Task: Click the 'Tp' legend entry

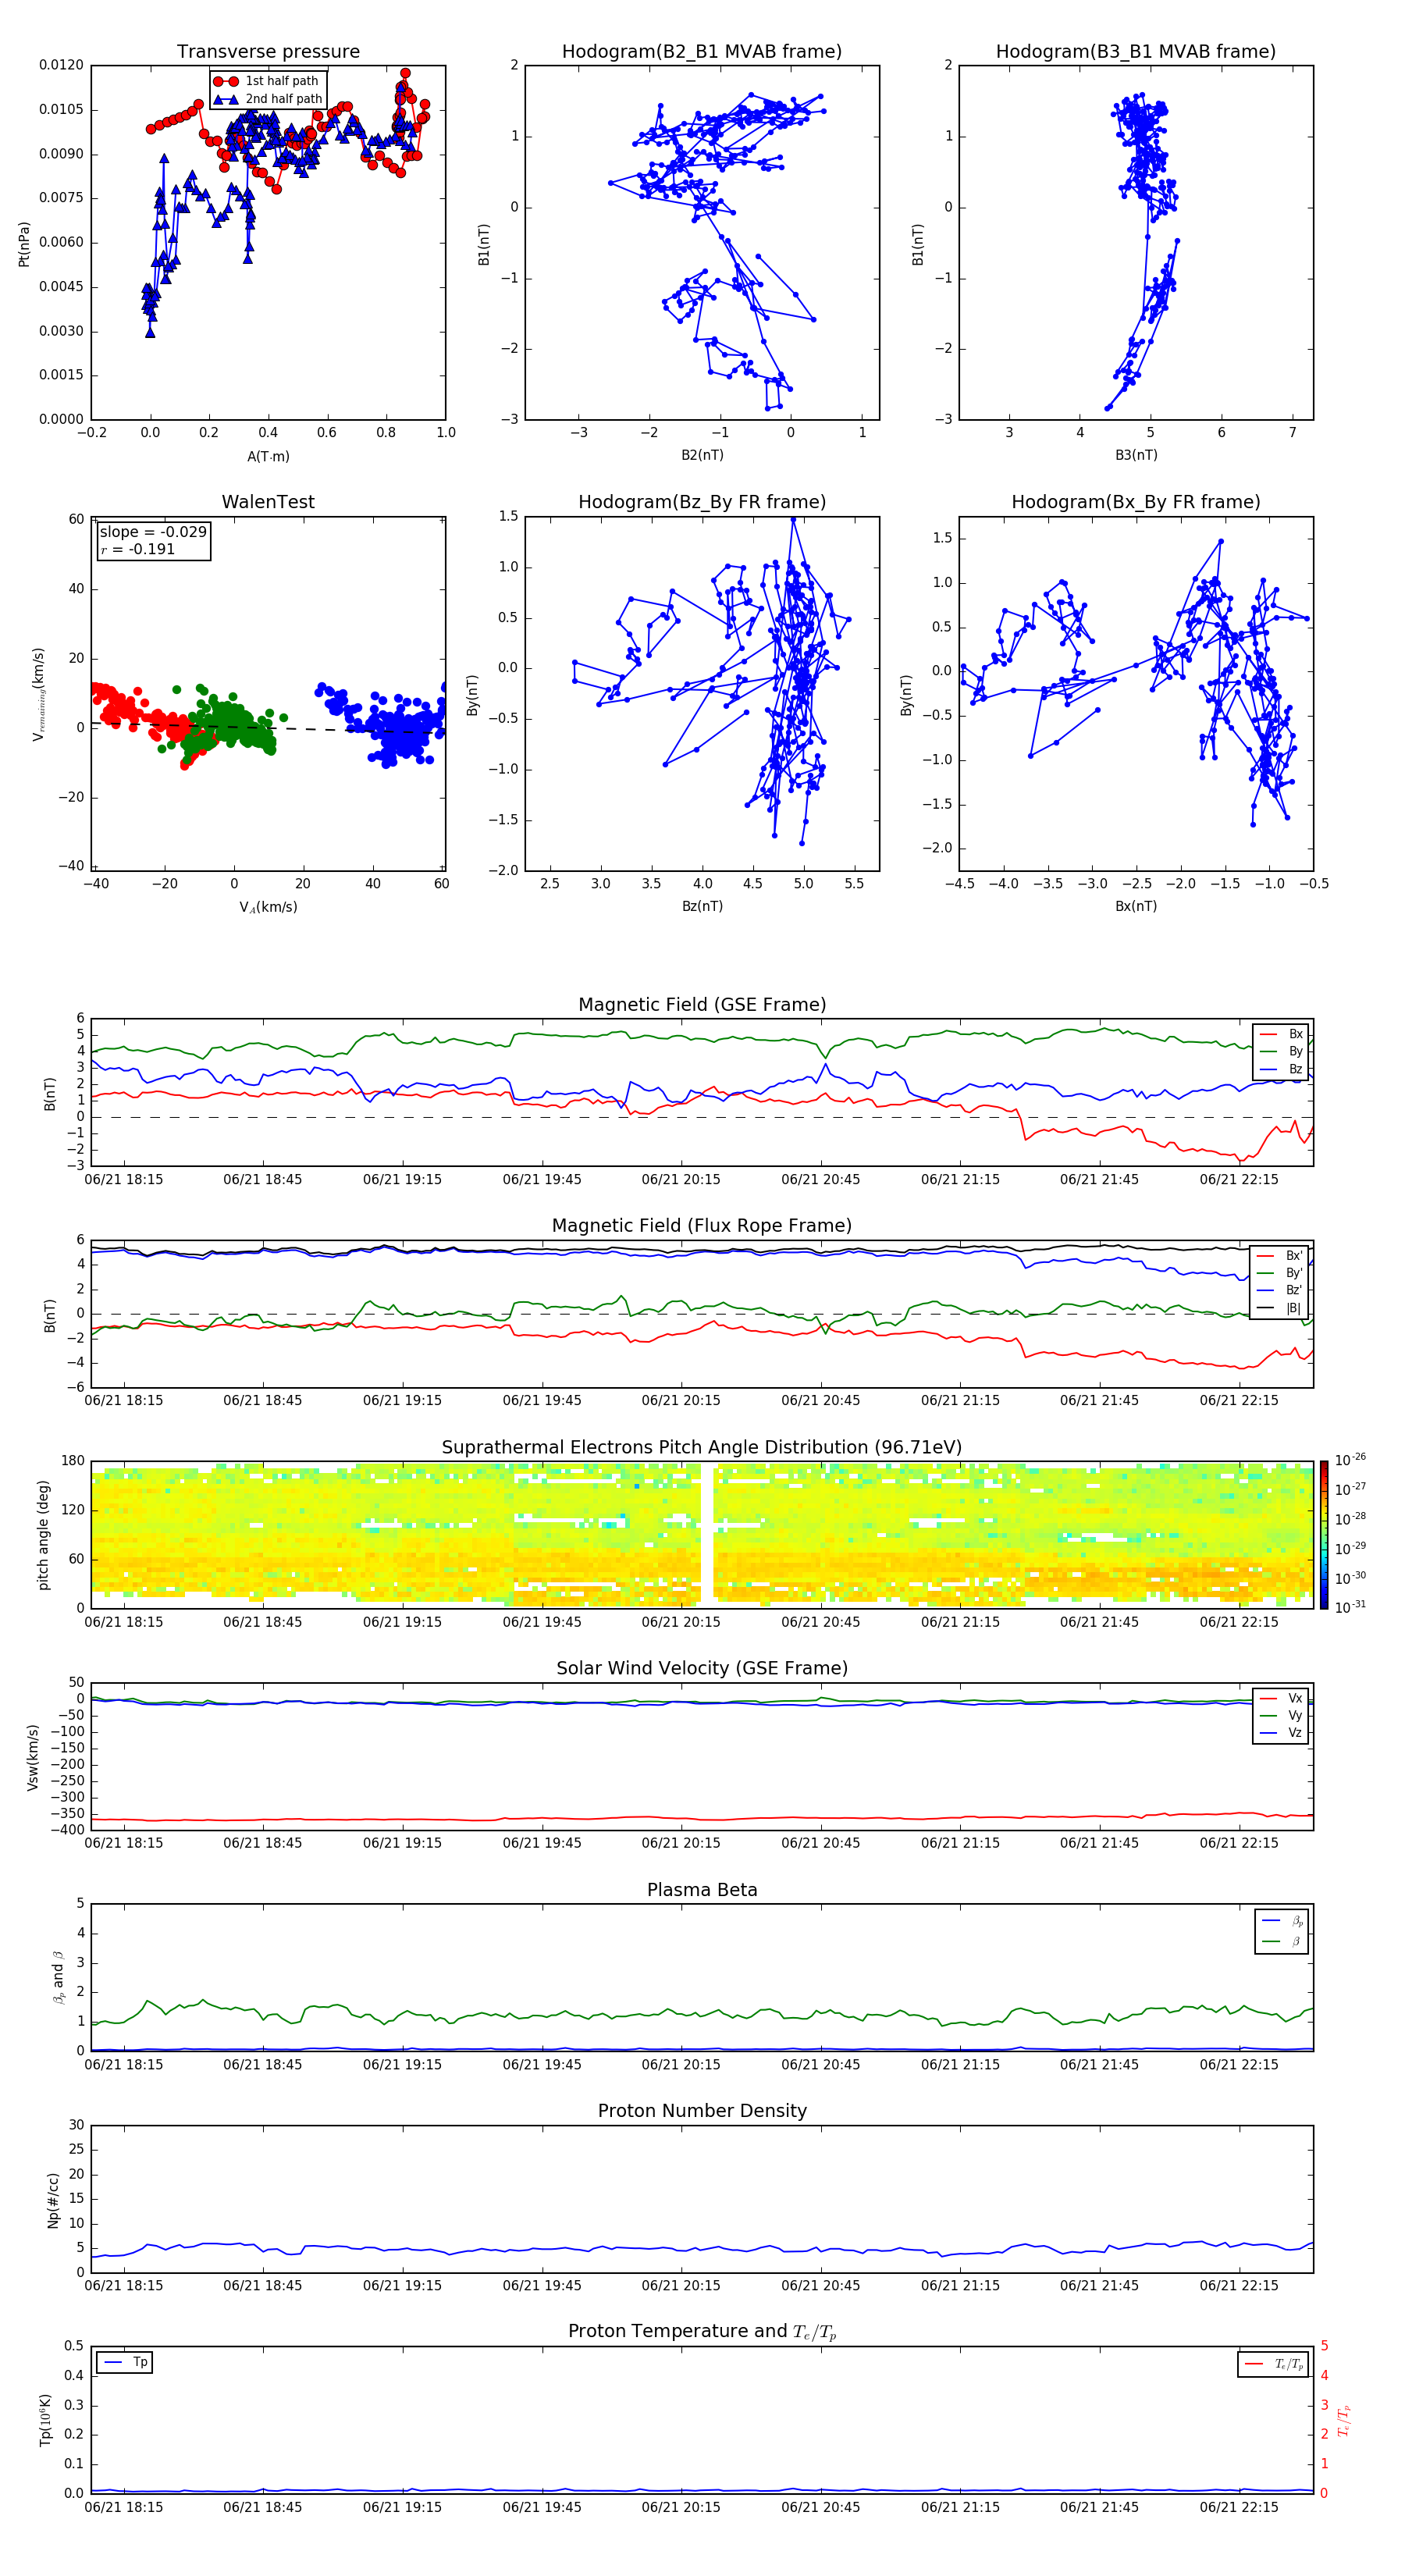Action: point(125,2362)
